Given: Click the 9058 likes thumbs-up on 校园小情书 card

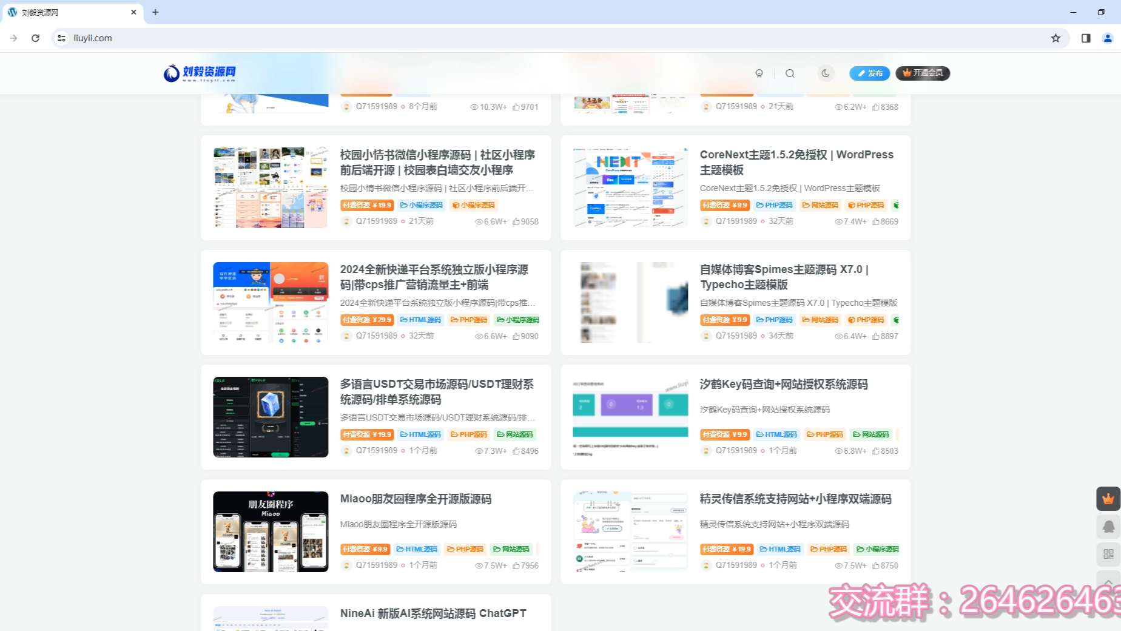Looking at the screenshot, I should (x=525, y=221).
